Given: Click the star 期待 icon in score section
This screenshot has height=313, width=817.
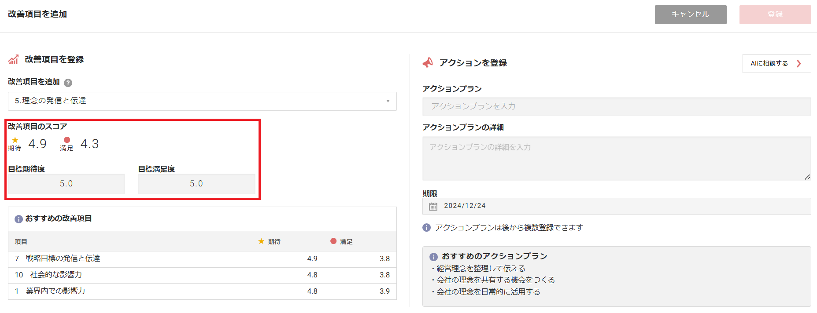Looking at the screenshot, I should (x=15, y=140).
